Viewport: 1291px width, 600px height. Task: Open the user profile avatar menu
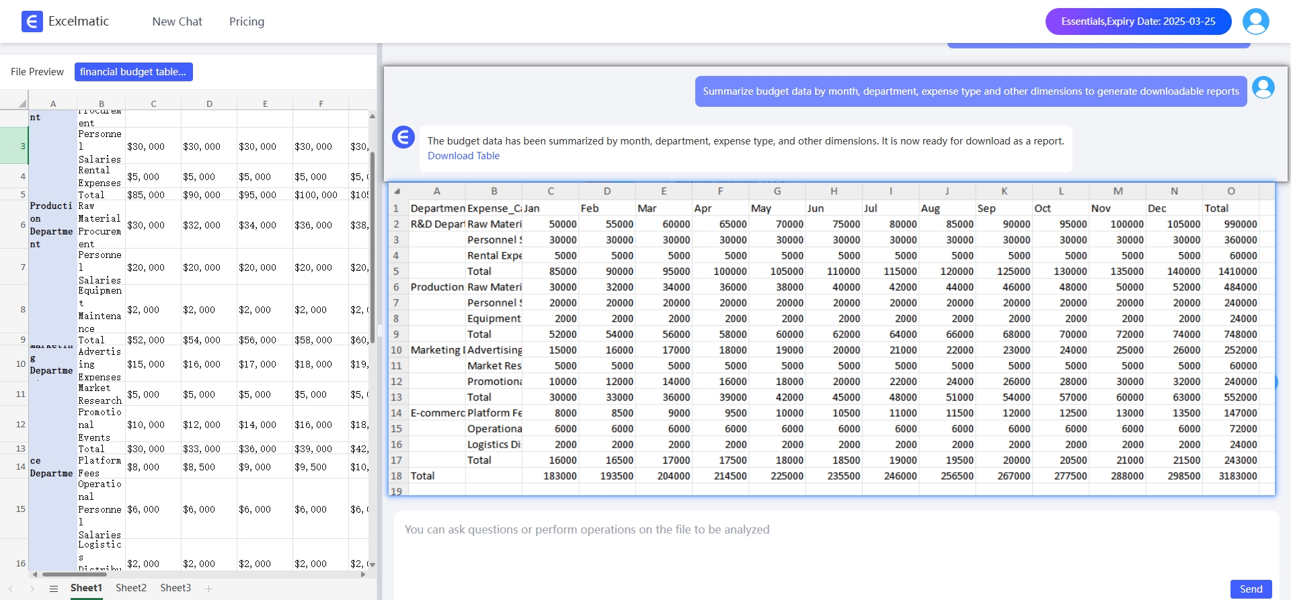[1255, 22]
